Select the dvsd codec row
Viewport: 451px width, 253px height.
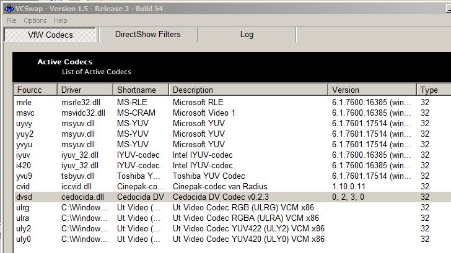point(232,197)
